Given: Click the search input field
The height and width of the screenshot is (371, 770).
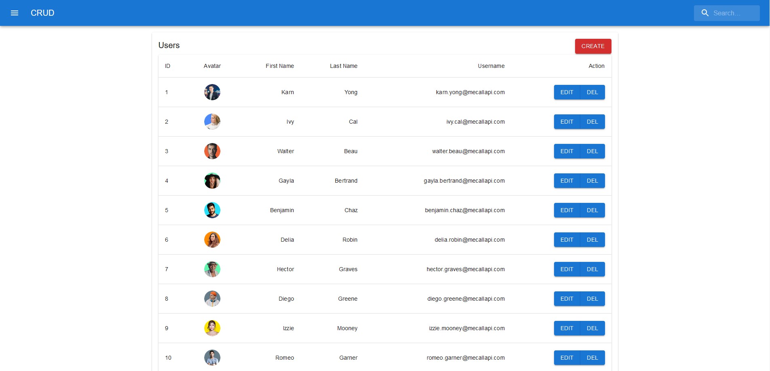Looking at the screenshot, I should coord(732,13).
